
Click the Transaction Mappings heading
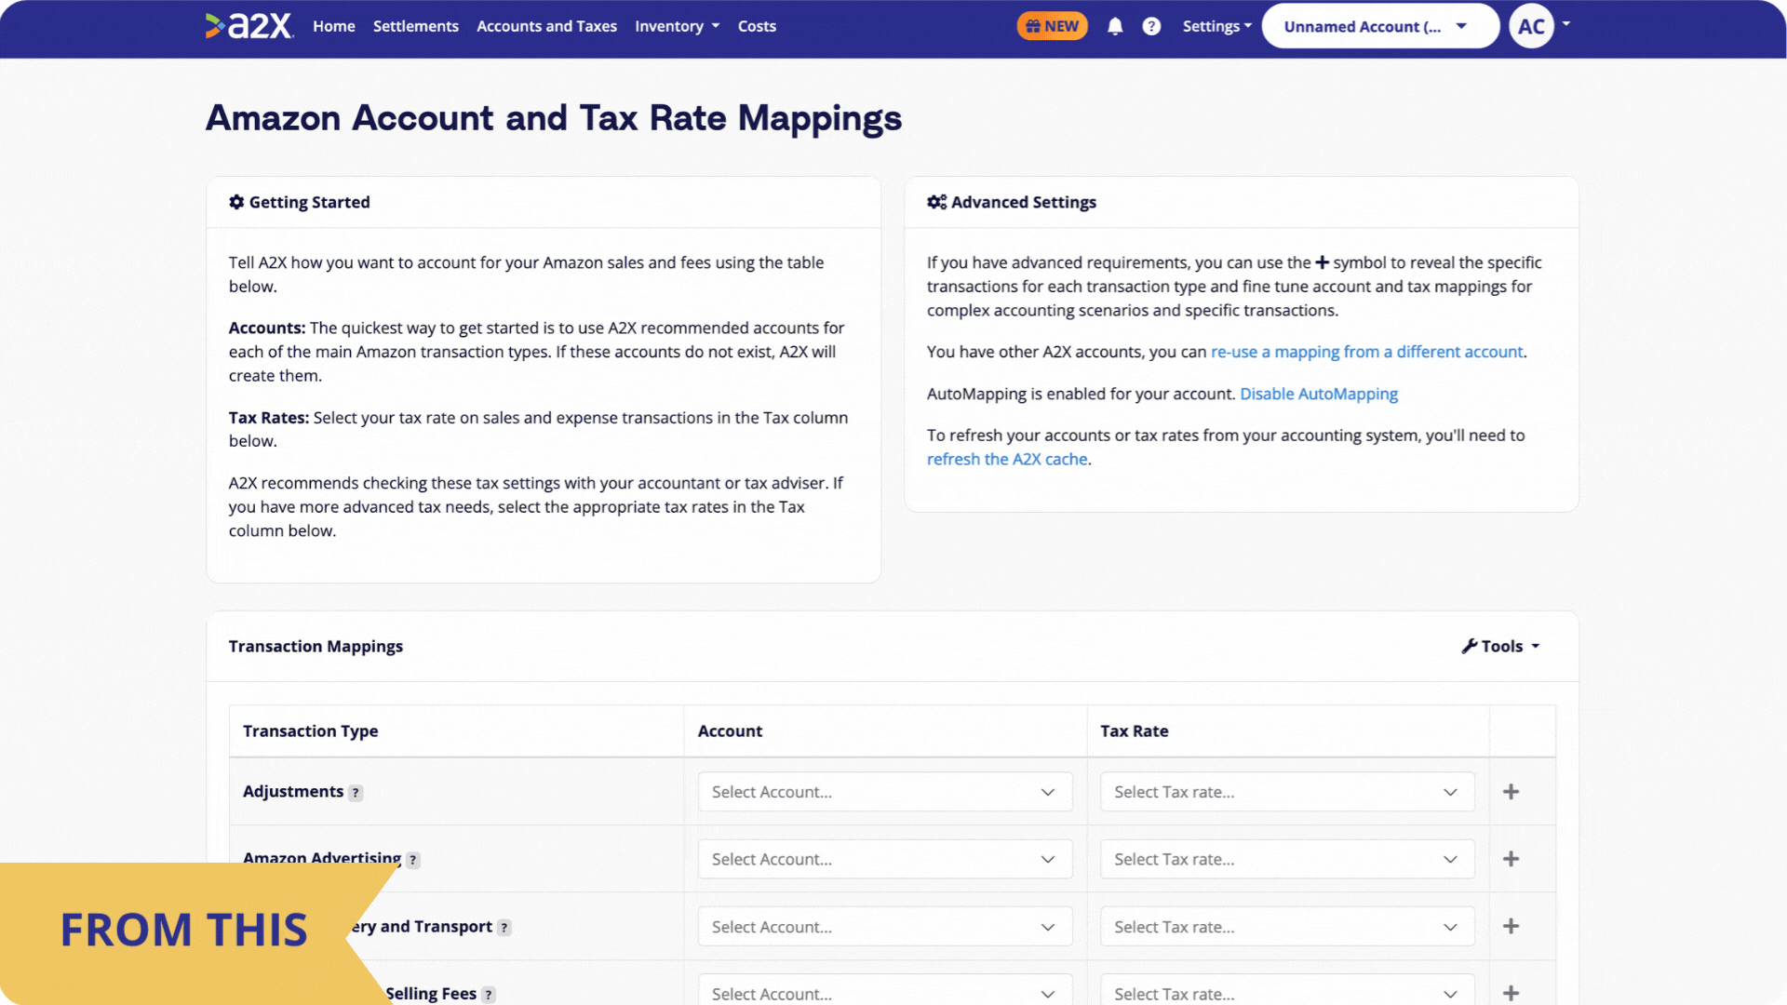(x=316, y=646)
